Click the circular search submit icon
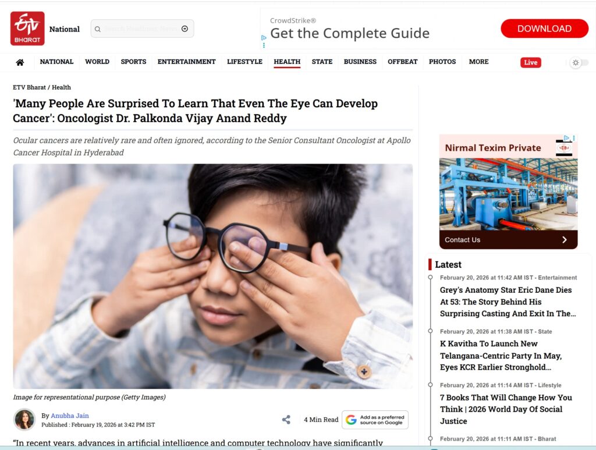The image size is (596, 450). [185, 29]
